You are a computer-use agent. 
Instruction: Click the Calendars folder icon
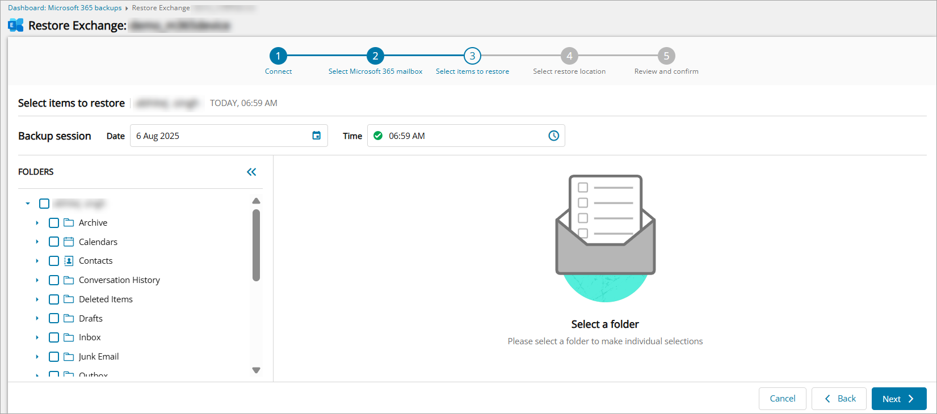click(69, 242)
